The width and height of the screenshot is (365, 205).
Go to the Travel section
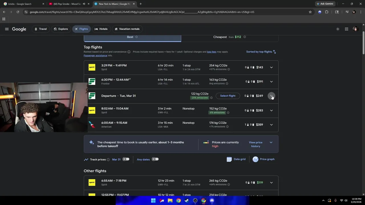(x=41, y=29)
